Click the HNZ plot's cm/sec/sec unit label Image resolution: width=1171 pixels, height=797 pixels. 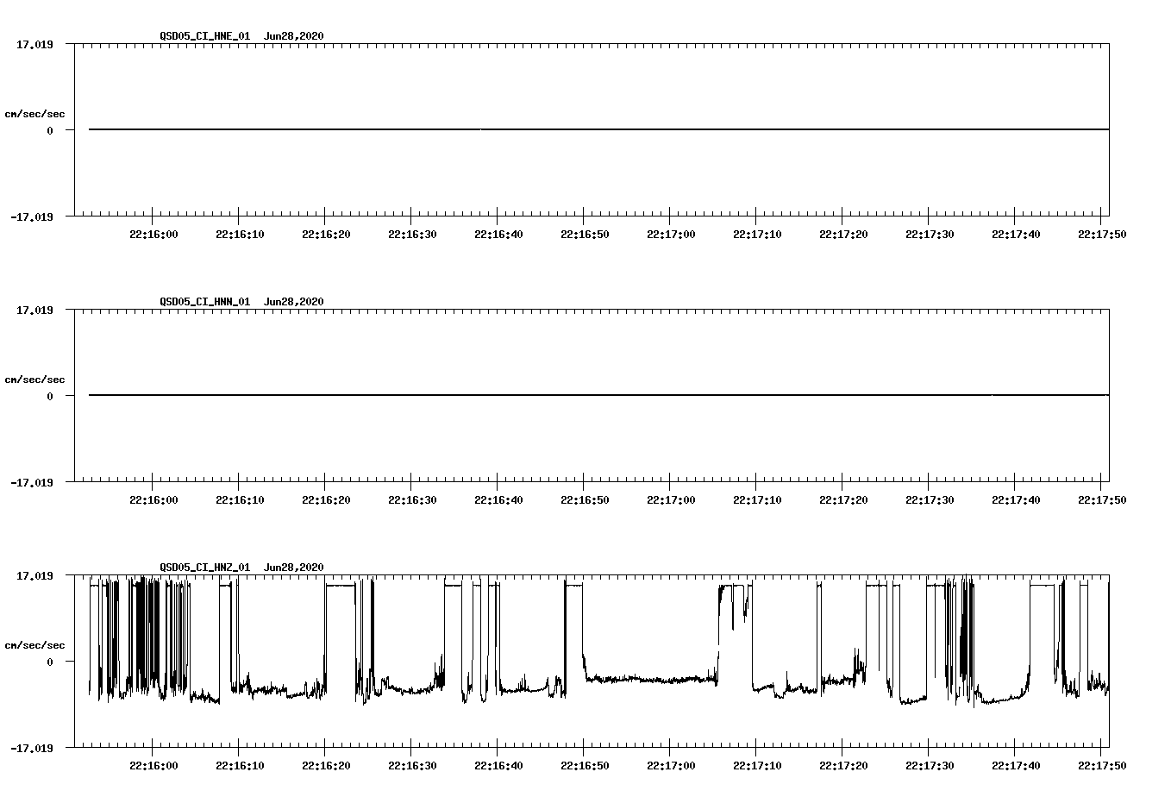(34, 645)
